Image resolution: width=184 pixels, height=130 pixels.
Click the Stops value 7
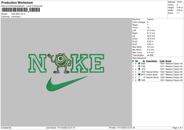[148, 25]
